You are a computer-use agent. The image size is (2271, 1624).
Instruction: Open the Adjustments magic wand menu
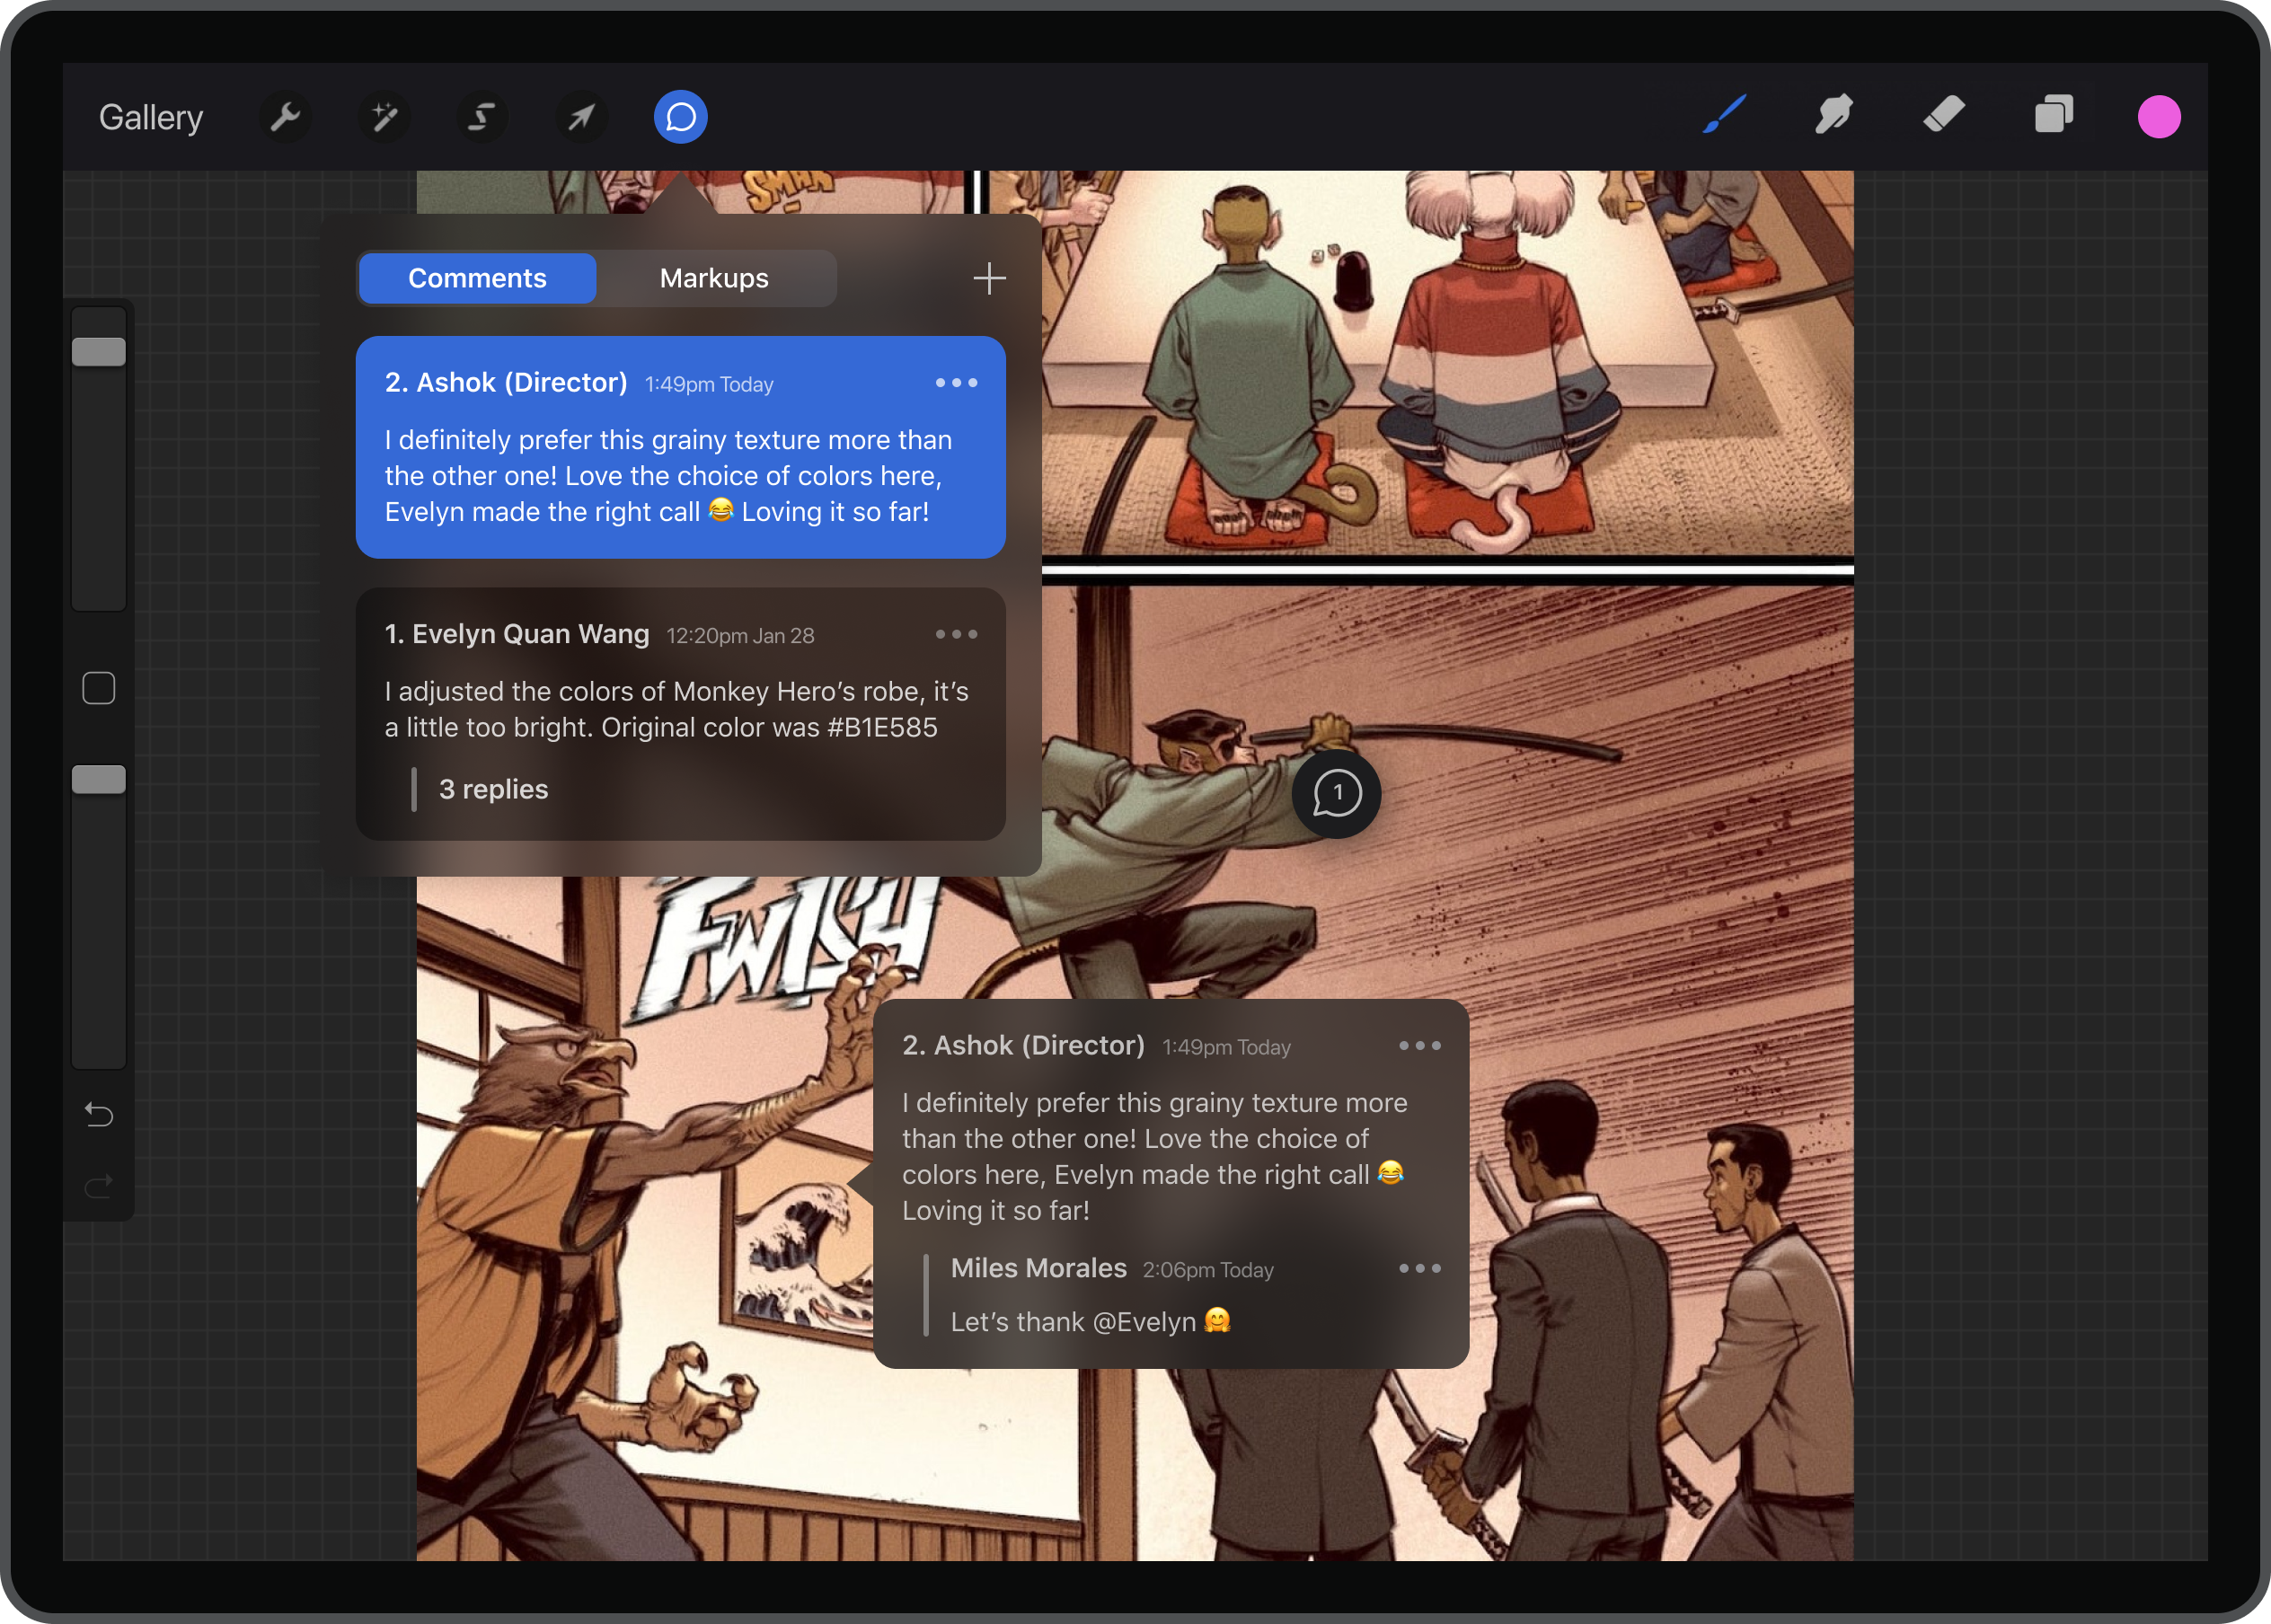(x=384, y=118)
